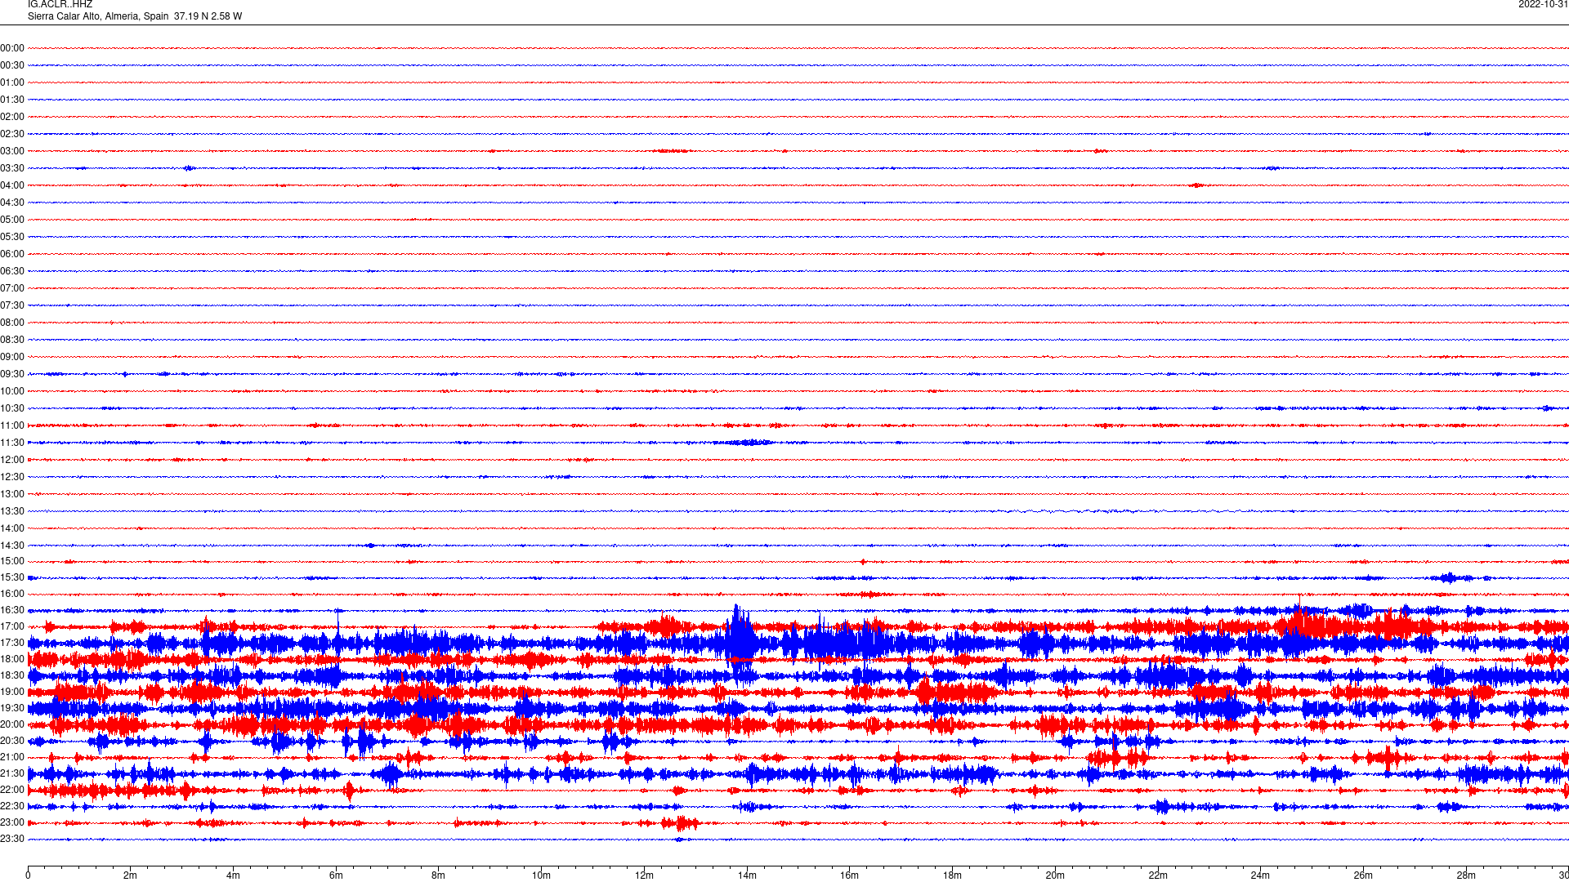1569x882 pixels.
Task: Select the 13:00 trace time label
Action: (x=12, y=494)
